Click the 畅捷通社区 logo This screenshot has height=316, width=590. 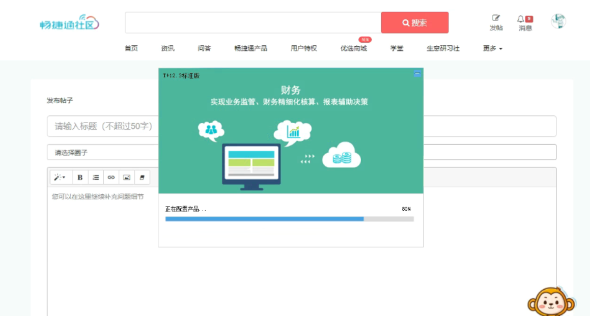(x=69, y=22)
